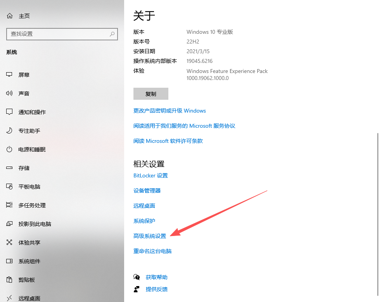Click the Give feedback person icon
Viewport: 379px width, 302px height.
(137, 289)
